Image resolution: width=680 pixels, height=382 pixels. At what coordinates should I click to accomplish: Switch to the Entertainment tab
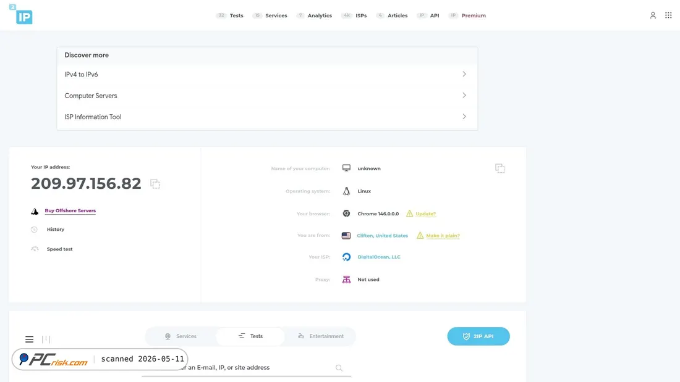tap(320, 336)
